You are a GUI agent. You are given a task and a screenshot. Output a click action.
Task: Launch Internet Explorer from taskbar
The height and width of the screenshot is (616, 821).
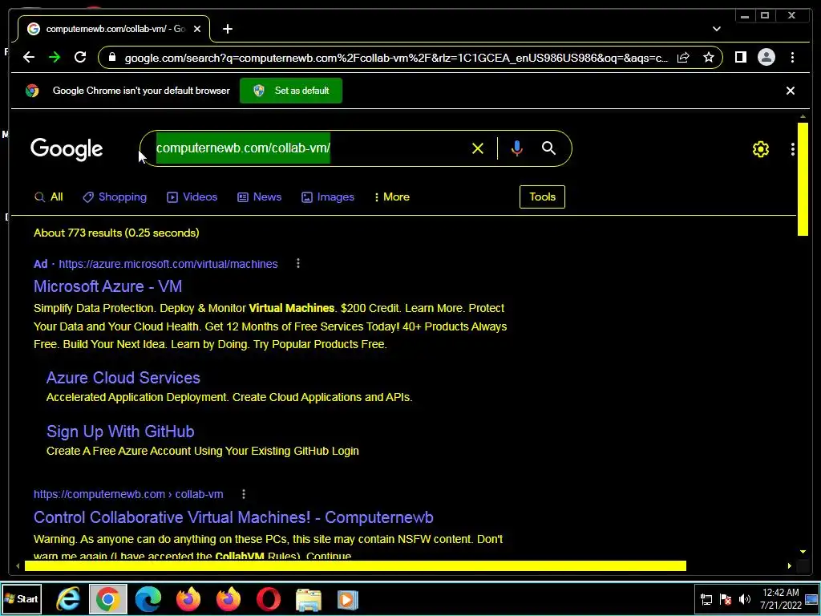pyautogui.click(x=68, y=598)
